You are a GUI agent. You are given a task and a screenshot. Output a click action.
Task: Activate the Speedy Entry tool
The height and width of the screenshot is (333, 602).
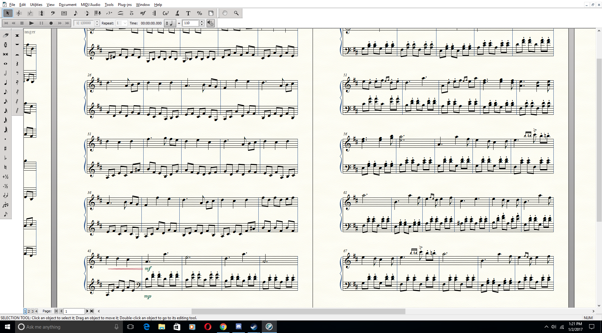[87, 13]
